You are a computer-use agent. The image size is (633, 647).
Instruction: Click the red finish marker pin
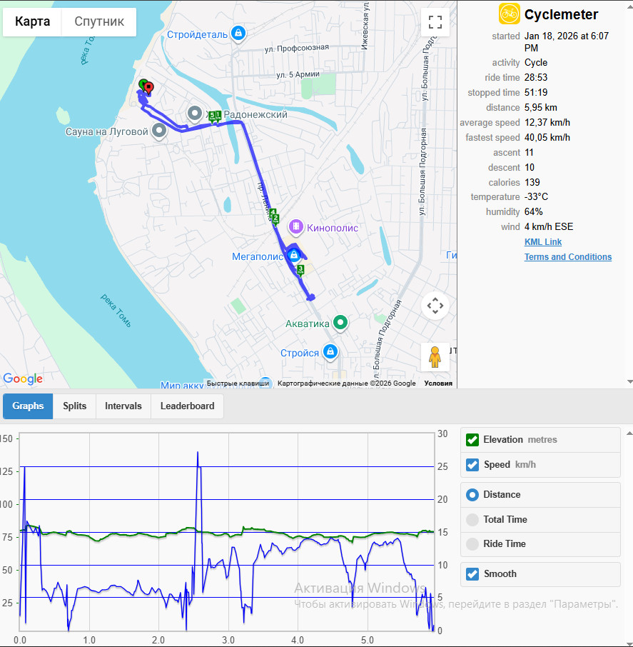coord(149,88)
